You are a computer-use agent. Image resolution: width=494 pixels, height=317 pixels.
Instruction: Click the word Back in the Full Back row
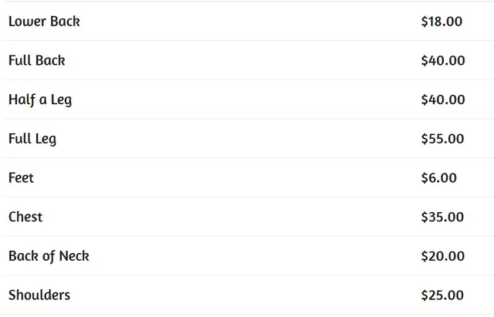pos(50,60)
